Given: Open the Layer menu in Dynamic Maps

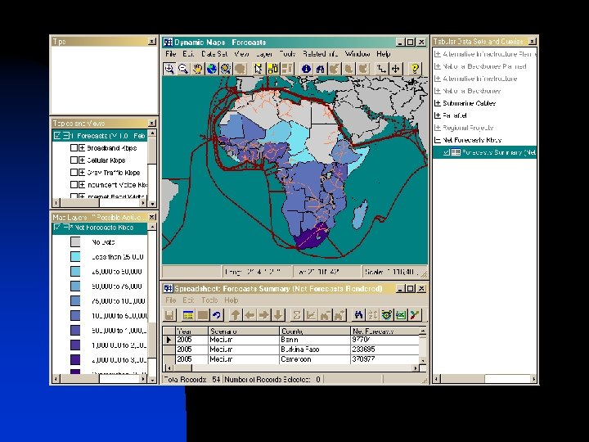Looking at the screenshot, I should pos(264,54).
